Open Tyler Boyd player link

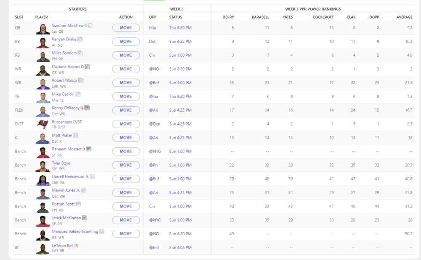[x=61, y=163]
